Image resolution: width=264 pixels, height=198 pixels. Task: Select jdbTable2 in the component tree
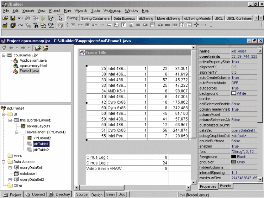point(41,150)
